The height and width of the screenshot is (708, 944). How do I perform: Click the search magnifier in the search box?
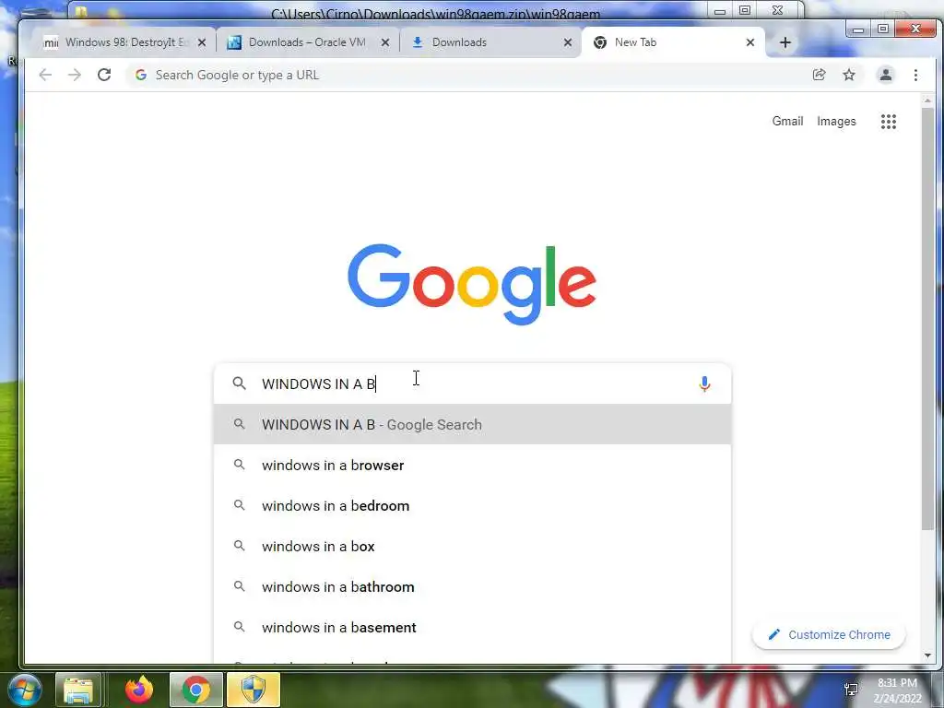(x=239, y=383)
